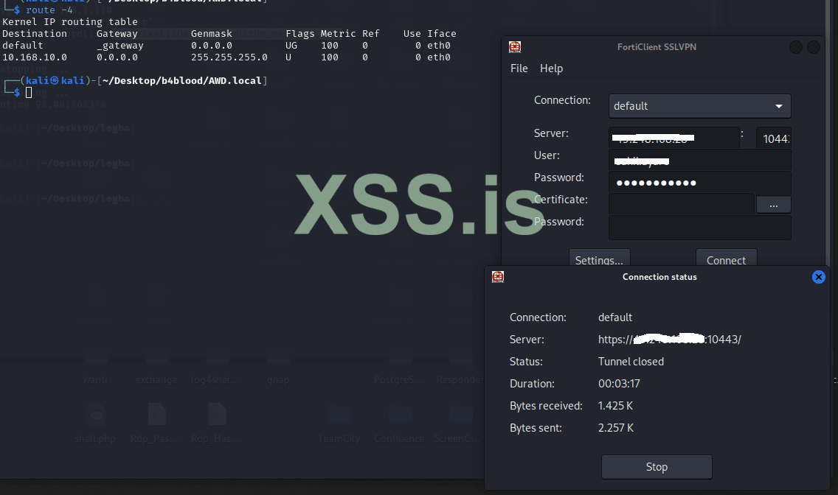Click the empty Certificate path field
Screen dimensions: 838x495
681,204
